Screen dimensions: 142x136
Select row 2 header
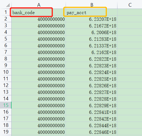point(6,19)
